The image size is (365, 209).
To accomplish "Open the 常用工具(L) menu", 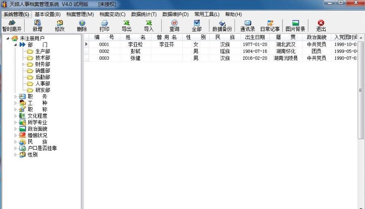I will pyautogui.click(x=207, y=15).
